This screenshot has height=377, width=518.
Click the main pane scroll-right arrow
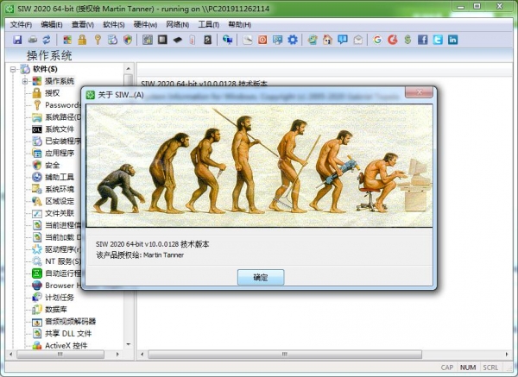click(507, 355)
